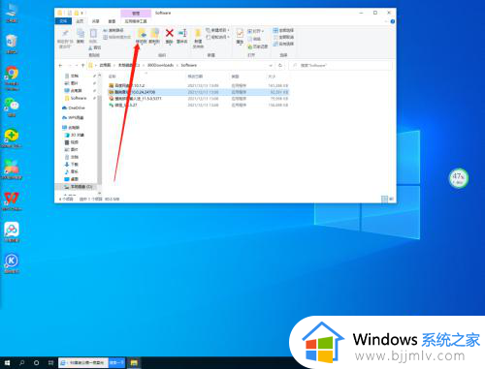Viewport: 485px width, 369px height.
Task: Click the Copy icon in clipboard group
Action: pos(81,36)
